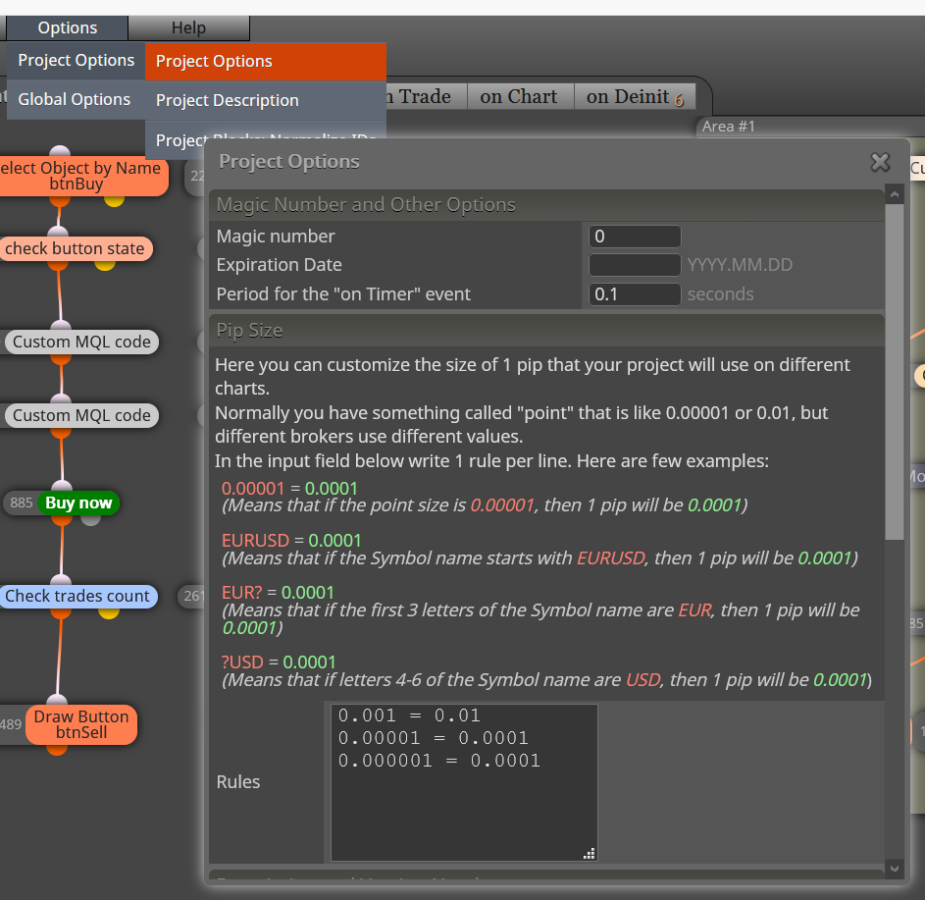The image size is (925, 900).
Task: Click the seconds unit label
Action: (x=720, y=293)
